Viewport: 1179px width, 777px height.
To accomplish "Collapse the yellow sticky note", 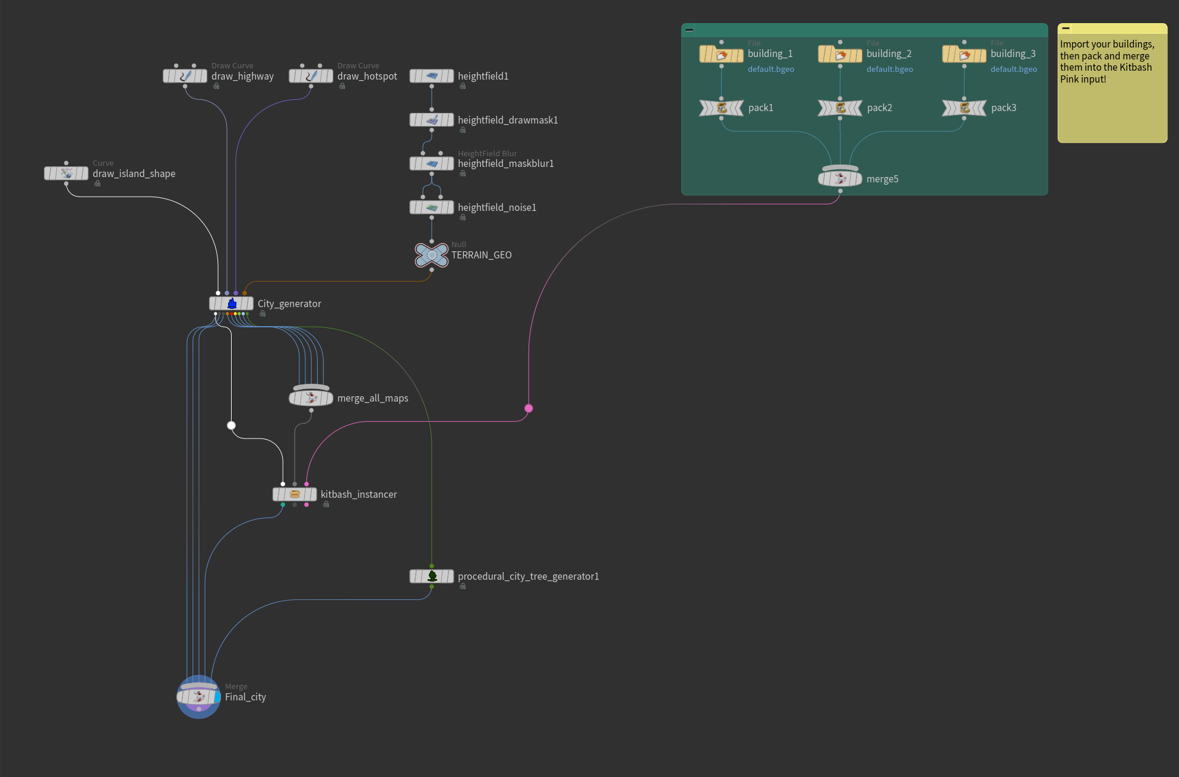I will click(1066, 28).
